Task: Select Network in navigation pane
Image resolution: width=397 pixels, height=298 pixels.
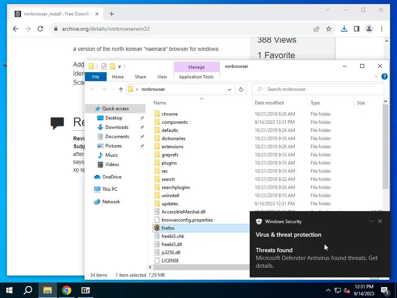Action: [111, 202]
